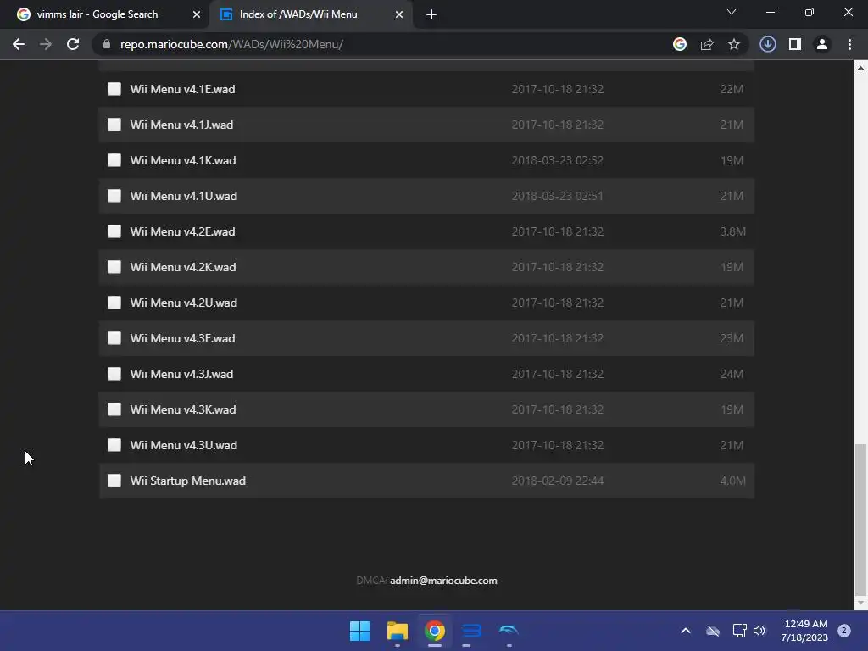Screen dimensions: 868x651
Task: Open the tab search chevron
Action: (x=732, y=12)
